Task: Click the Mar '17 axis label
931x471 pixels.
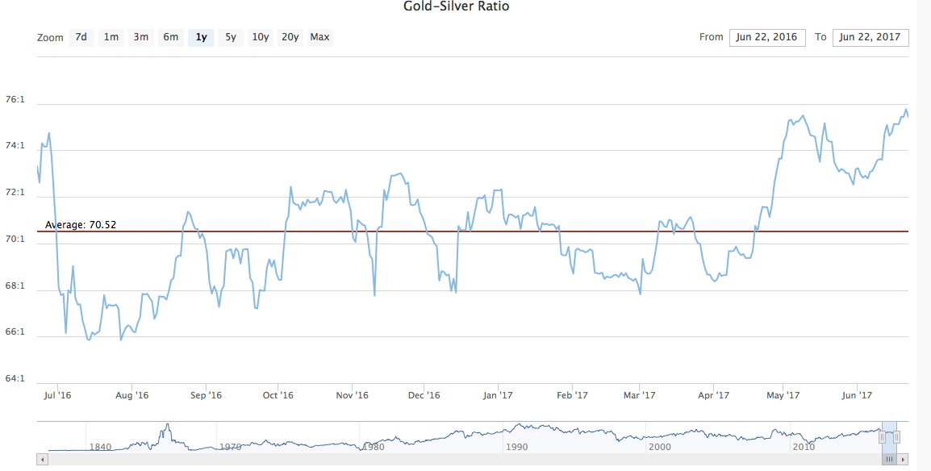Action: 640,395
